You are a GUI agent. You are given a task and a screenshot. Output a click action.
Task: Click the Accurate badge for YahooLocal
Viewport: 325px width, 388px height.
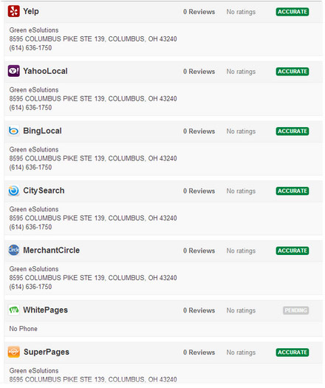tap(292, 72)
